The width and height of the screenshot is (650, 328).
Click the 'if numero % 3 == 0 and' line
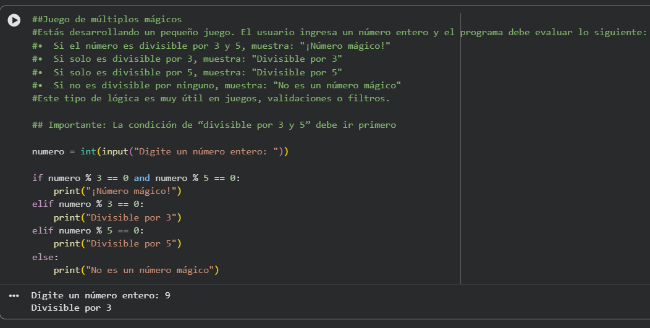137,178
